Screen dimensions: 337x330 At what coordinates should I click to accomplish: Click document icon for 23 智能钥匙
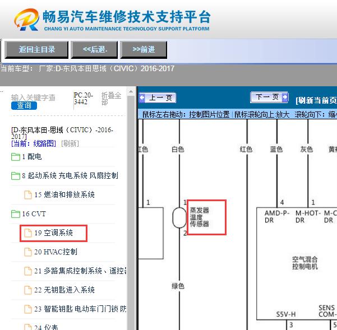point(27,309)
